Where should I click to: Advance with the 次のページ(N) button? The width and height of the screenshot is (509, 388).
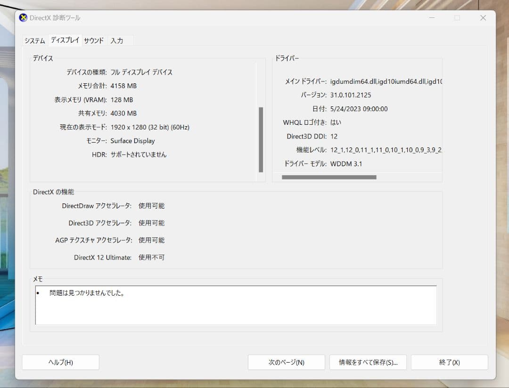click(x=286, y=362)
